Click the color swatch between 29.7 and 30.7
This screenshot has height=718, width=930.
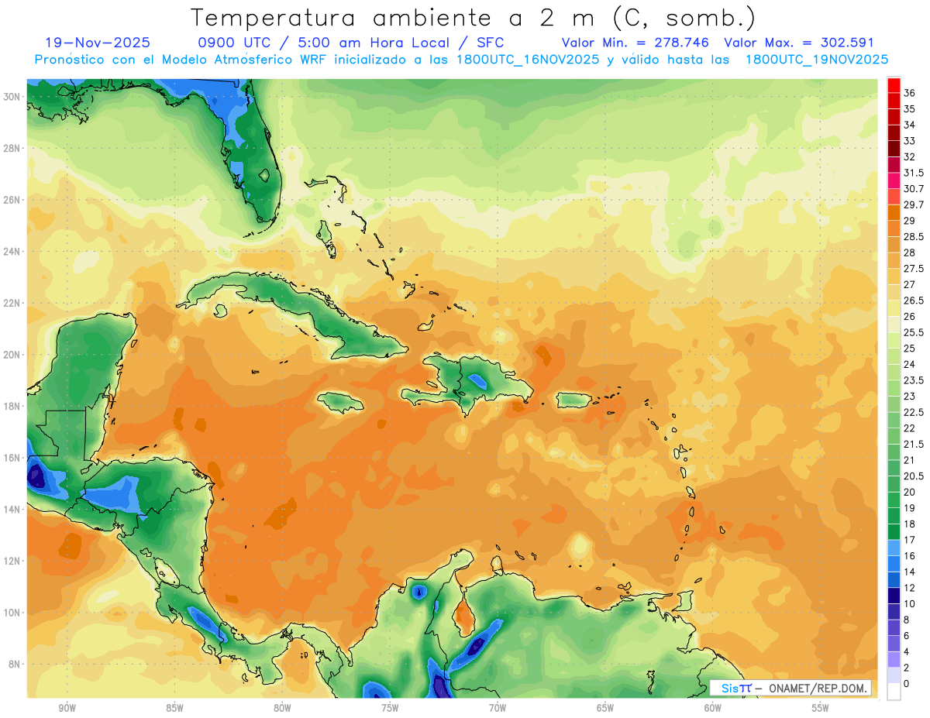(x=894, y=197)
